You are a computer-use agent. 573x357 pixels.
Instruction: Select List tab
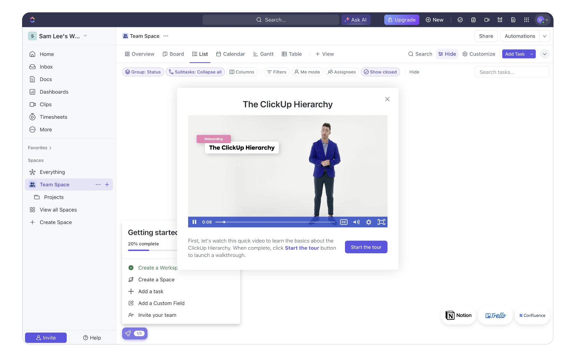coord(200,54)
